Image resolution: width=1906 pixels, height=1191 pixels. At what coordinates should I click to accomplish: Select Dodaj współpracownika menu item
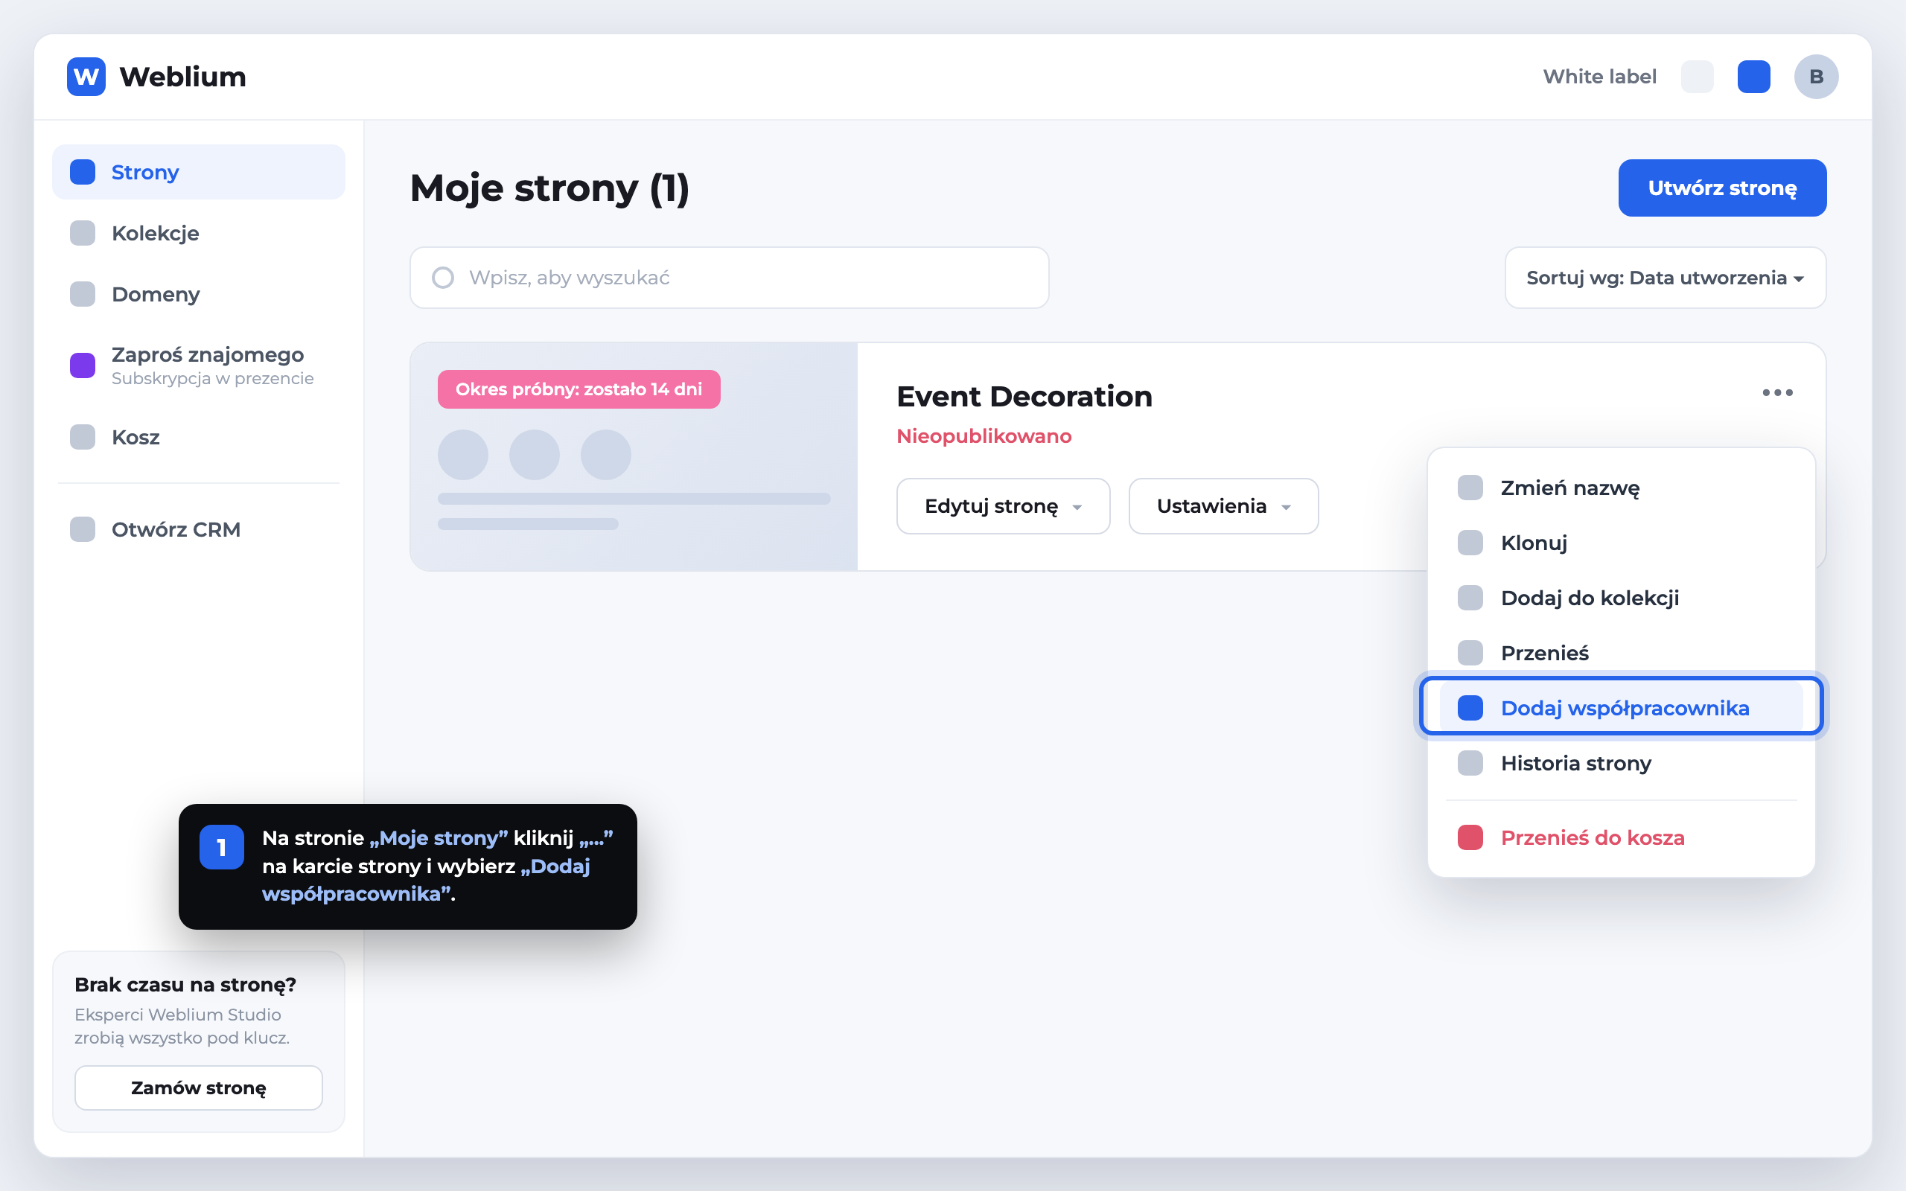point(1621,708)
